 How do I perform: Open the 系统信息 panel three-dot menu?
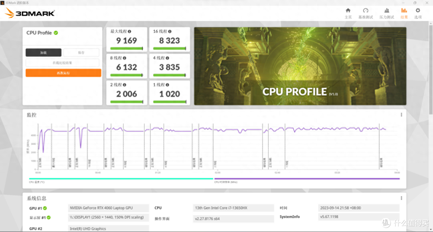click(401, 198)
